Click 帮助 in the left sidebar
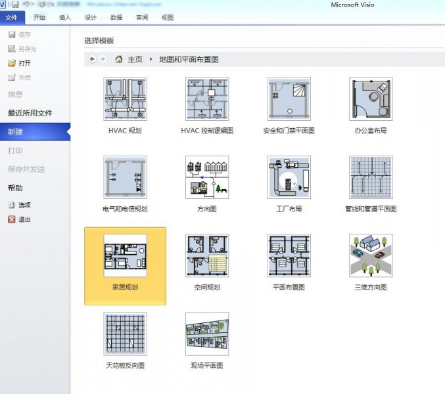Viewport: 445px width, 394px height. pos(15,188)
